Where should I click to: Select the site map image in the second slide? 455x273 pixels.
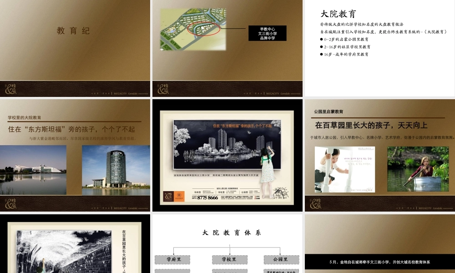[x=193, y=29]
